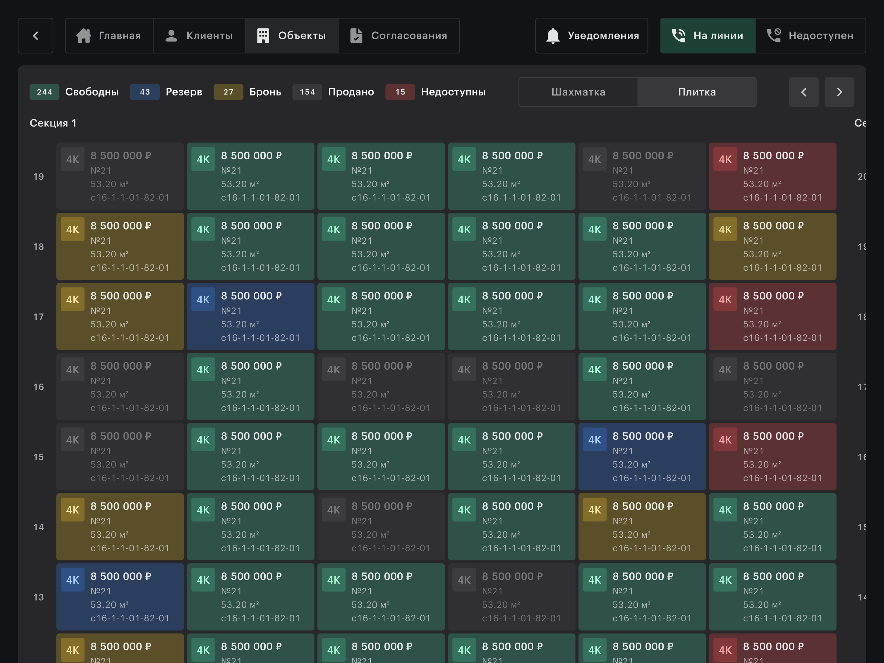Go to previous section with left chevron
Image resolution: width=884 pixels, height=663 pixels.
(x=804, y=92)
